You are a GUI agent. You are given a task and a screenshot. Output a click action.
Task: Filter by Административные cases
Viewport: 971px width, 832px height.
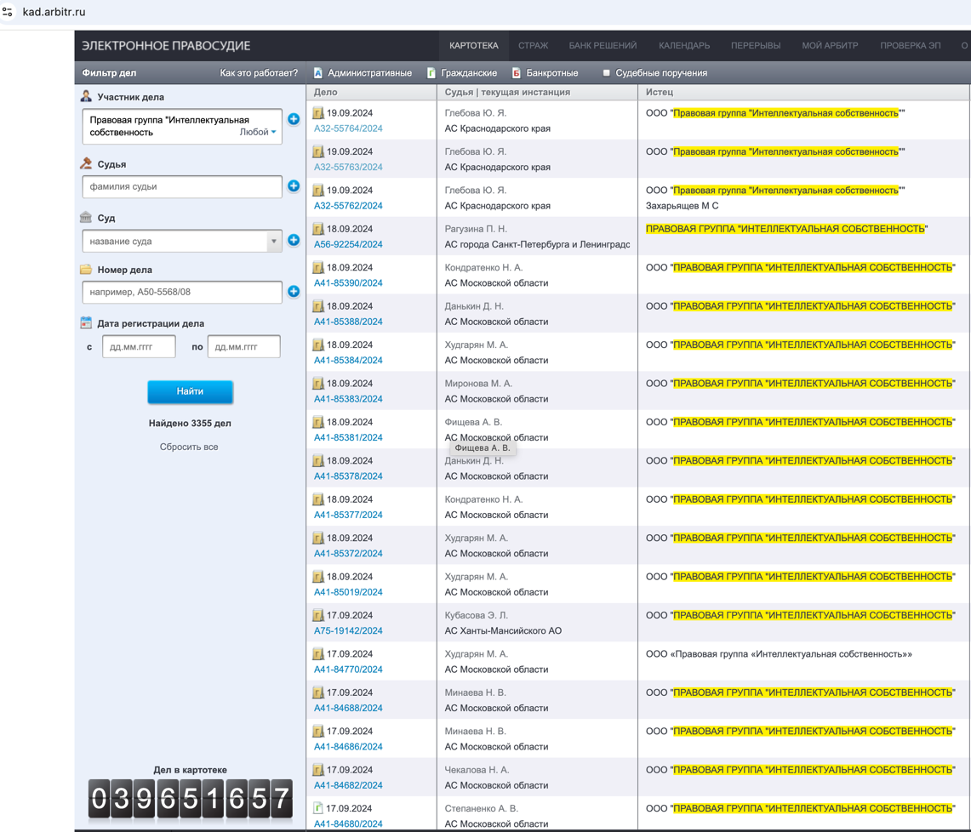(363, 73)
